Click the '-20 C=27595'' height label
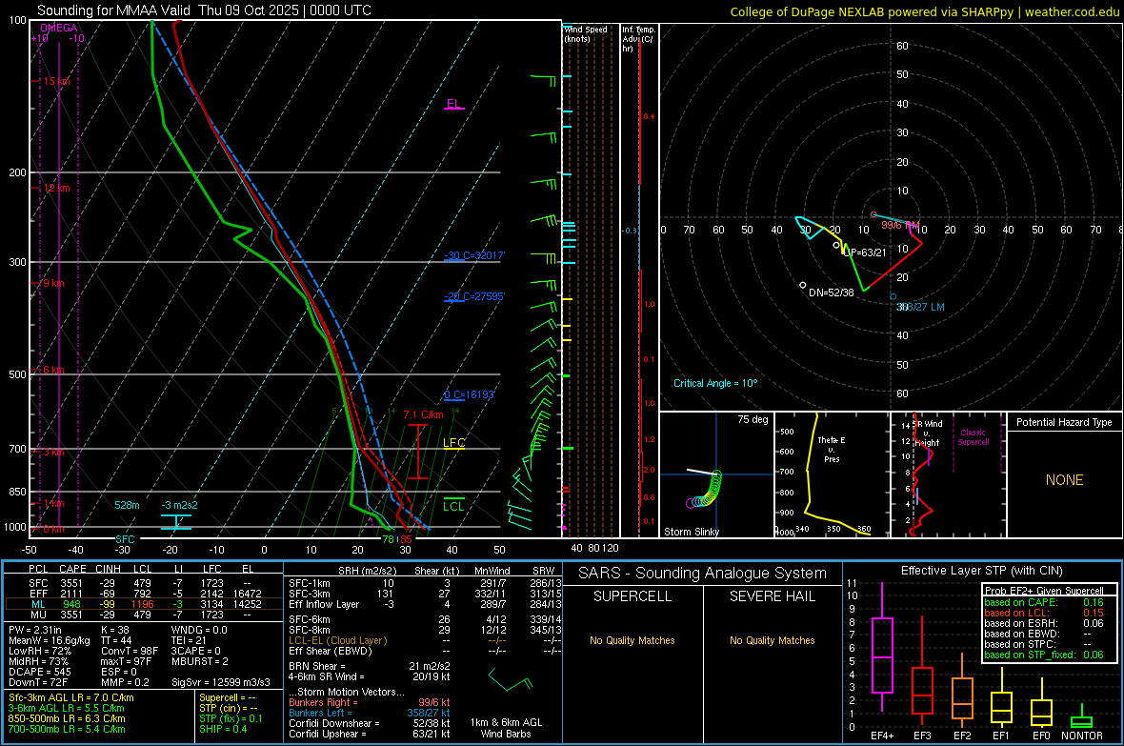Screen dimensions: 1124x746 click(474, 296)
